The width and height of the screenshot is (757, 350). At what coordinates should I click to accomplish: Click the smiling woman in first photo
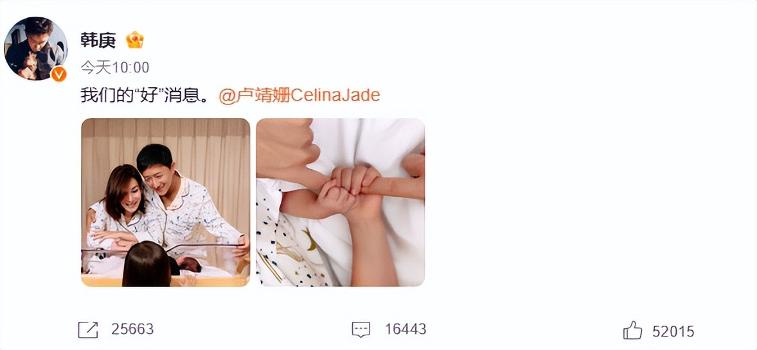[123, 207]
